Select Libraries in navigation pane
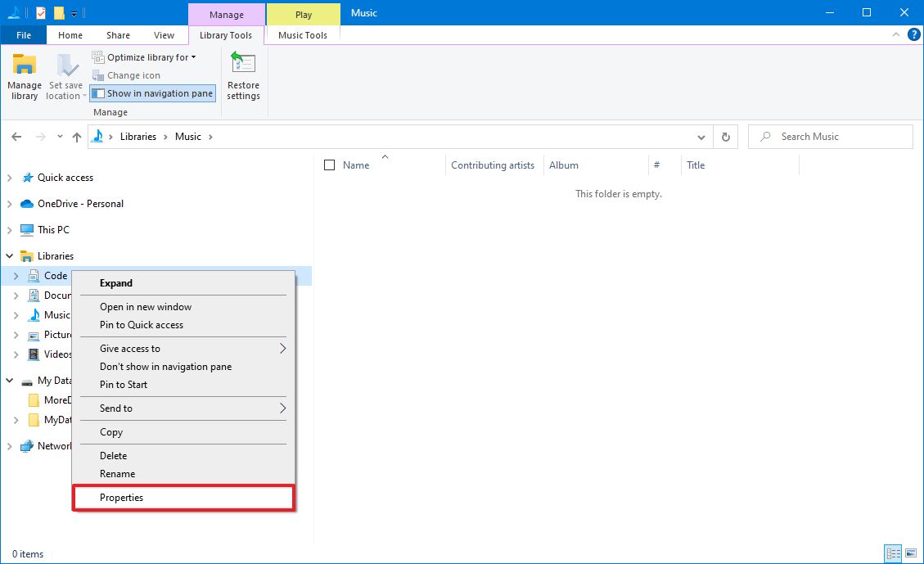The image size is (924, 564). (56, 255)
